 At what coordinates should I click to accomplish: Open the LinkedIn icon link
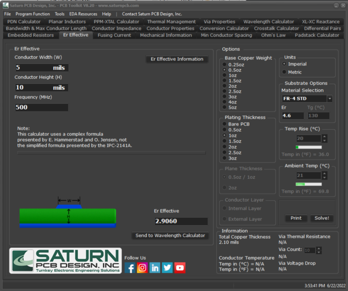click(155, 268)
